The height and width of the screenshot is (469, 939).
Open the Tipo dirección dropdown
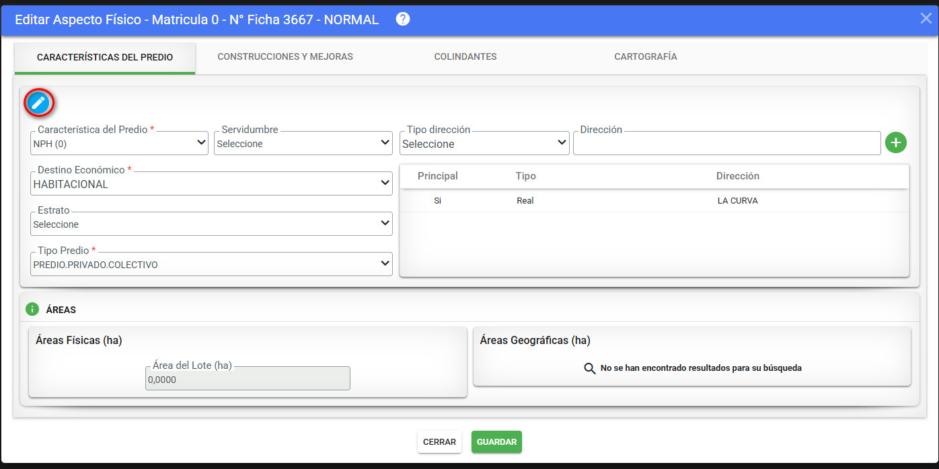pyautogui.click(x=484, y=143)
